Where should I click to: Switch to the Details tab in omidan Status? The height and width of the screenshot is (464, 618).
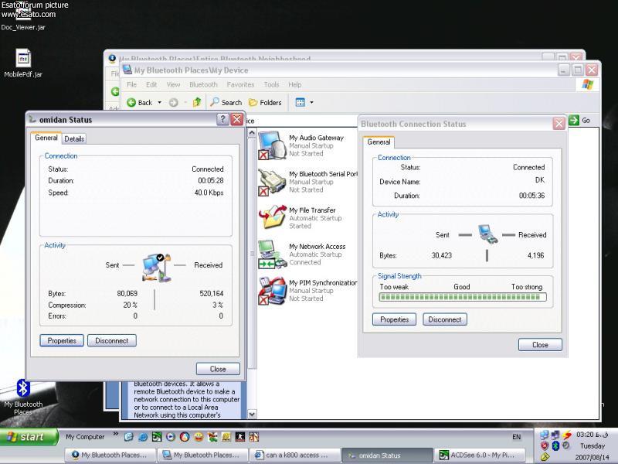74,139
